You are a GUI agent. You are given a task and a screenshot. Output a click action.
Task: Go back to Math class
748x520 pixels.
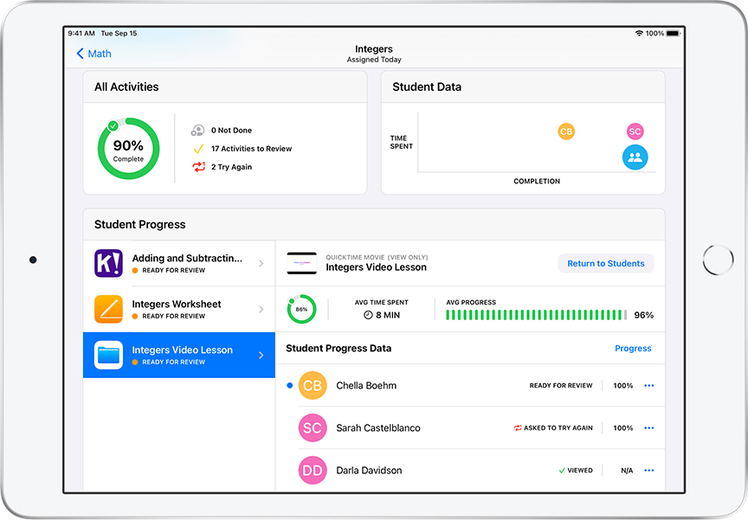pyautogui.click(x=93, y=54)
